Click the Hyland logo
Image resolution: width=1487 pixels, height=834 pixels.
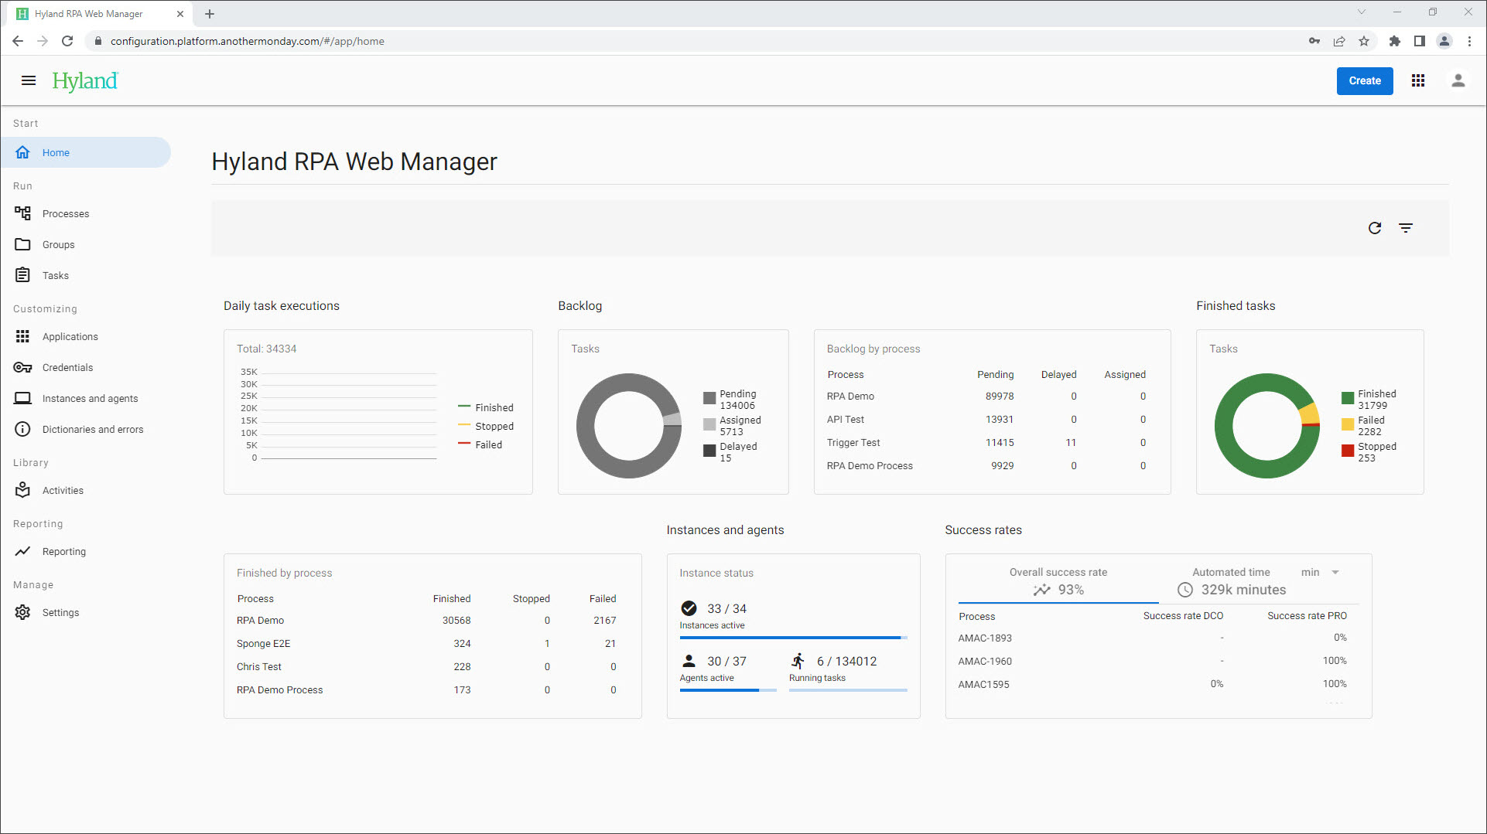pos(85,80)
